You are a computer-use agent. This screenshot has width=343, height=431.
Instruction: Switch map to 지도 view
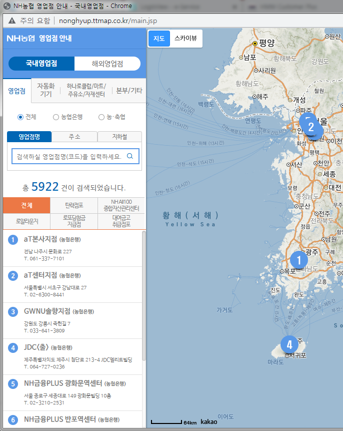tap(159, 38)
